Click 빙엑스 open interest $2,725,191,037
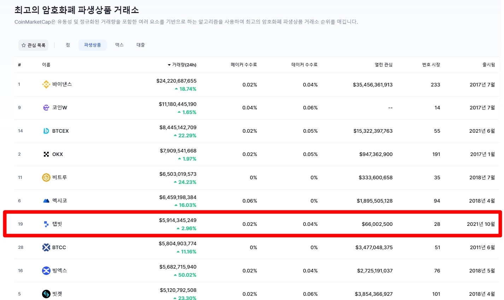The image size is (504, 300). point(375,271)
